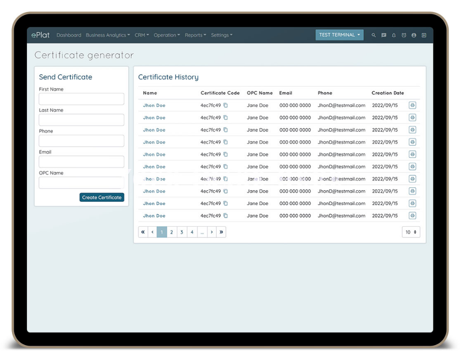
Task: Click the logout icon at the navbar end
Action: (x=424, y=35)
